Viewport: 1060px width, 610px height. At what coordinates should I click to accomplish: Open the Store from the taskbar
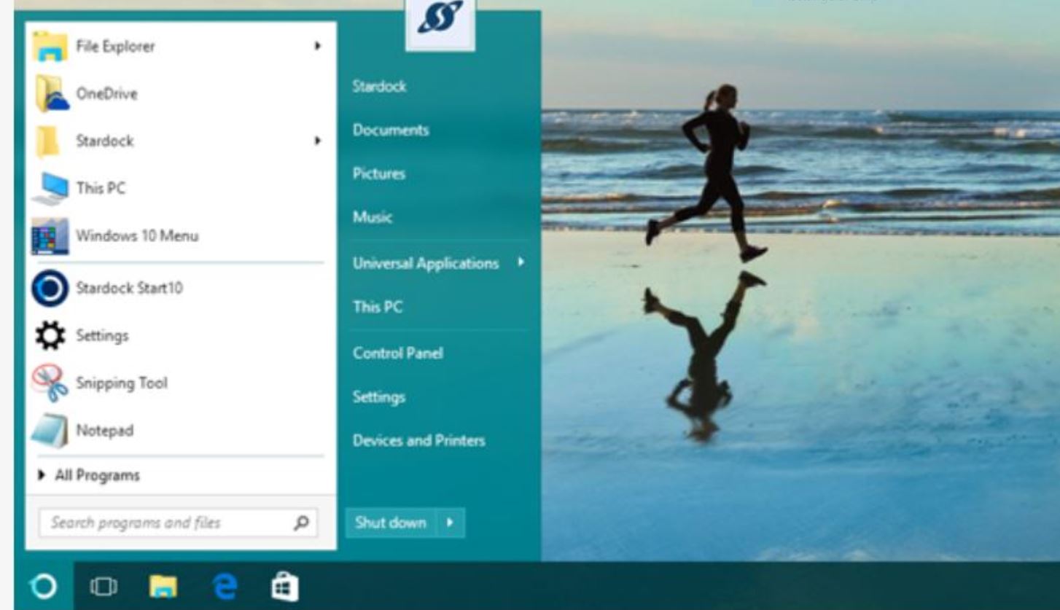pyautogui.click(x=284, y=586)
